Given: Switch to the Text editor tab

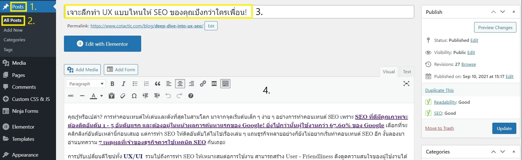Looking at the screenshot, I should (407, 72).
